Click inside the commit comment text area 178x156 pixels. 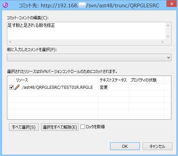[x=86, y=31]
